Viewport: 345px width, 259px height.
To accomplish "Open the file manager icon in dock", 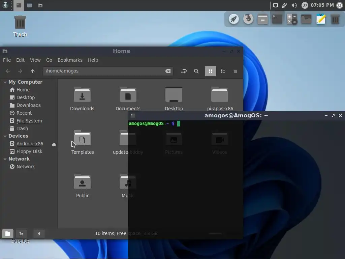I will pyautogui.click(x=263, y=19).
